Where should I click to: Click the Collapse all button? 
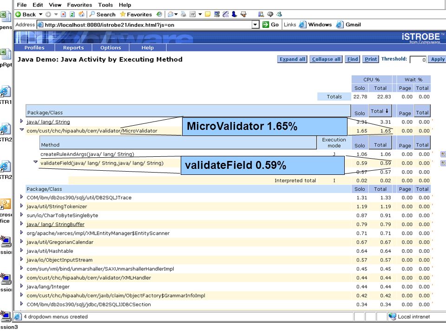[x=326, y=59]
